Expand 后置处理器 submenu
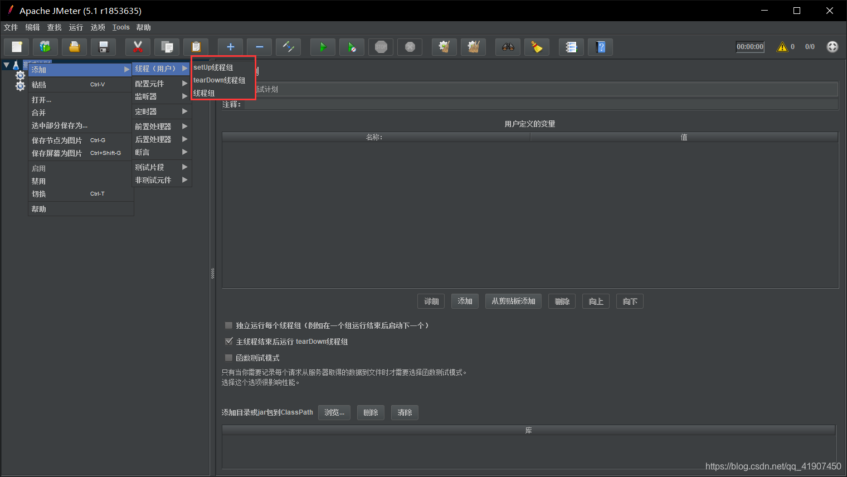The width and height of the screenshot is (847, 477). click(162, 139)
